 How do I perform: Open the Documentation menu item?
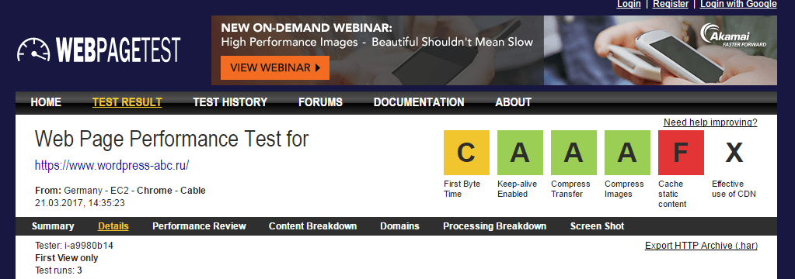[x=419, y=102]
